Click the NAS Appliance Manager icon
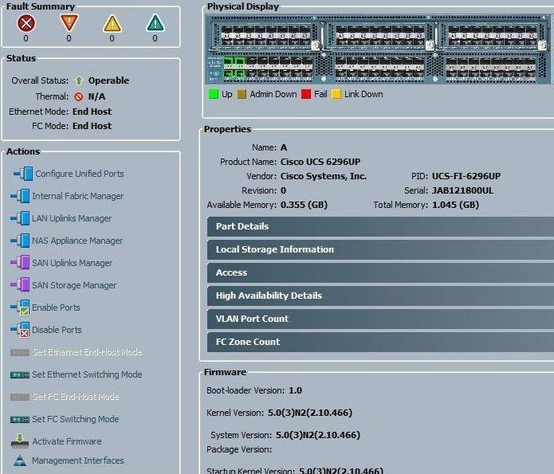The width and height of the screenshot is (554, 474). 20,240
